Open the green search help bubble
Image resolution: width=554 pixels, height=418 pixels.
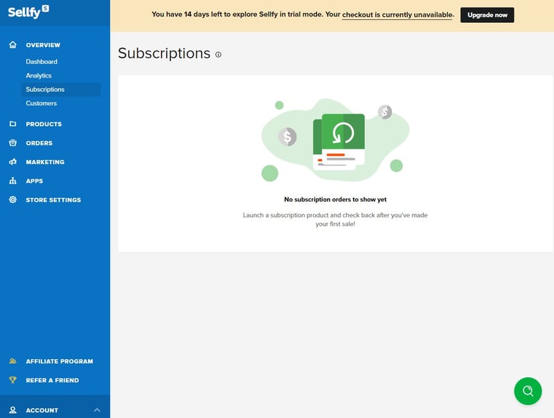click(528, 391)
